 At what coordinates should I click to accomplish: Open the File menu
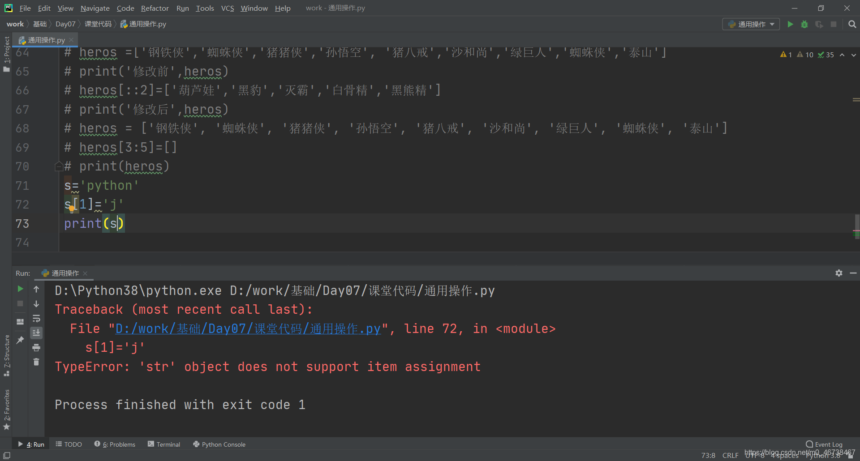click(x=25, y=8)
